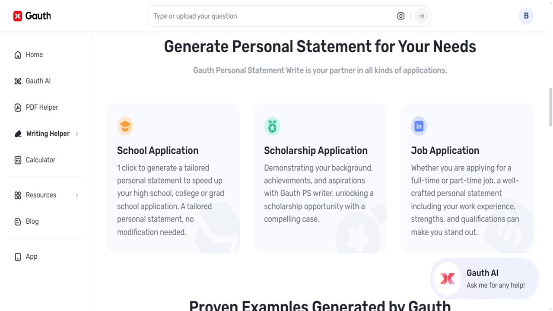This screenshot has width=553, height=311.
Task: Open the Calculator icon in the sidebar
Action: [x=17, y=160]
